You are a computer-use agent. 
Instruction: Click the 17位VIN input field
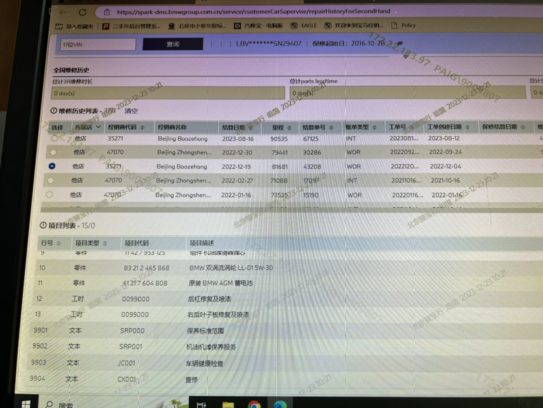pos(98,44)
